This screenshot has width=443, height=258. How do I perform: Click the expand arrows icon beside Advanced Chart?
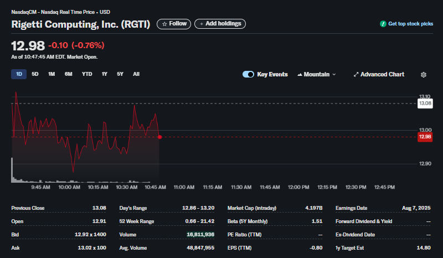point(356,74)
